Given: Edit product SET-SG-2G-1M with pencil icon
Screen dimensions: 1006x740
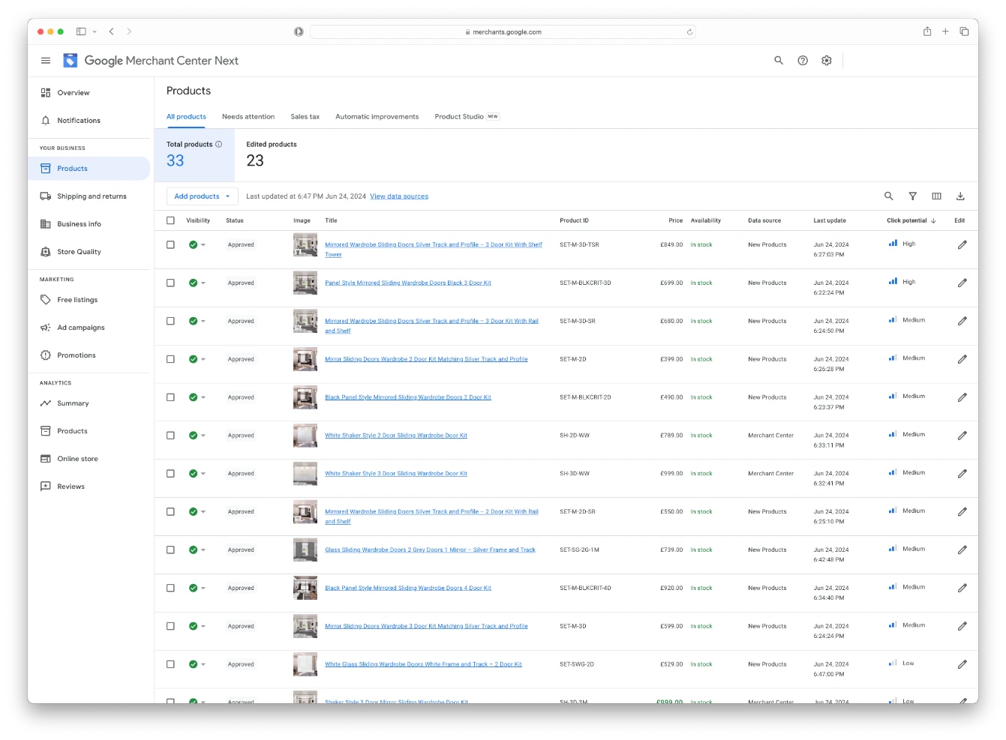Looking at the screenshot, I should click(x=962, y=550).
